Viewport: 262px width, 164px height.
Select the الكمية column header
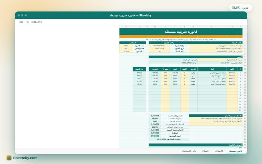(185, 69)
